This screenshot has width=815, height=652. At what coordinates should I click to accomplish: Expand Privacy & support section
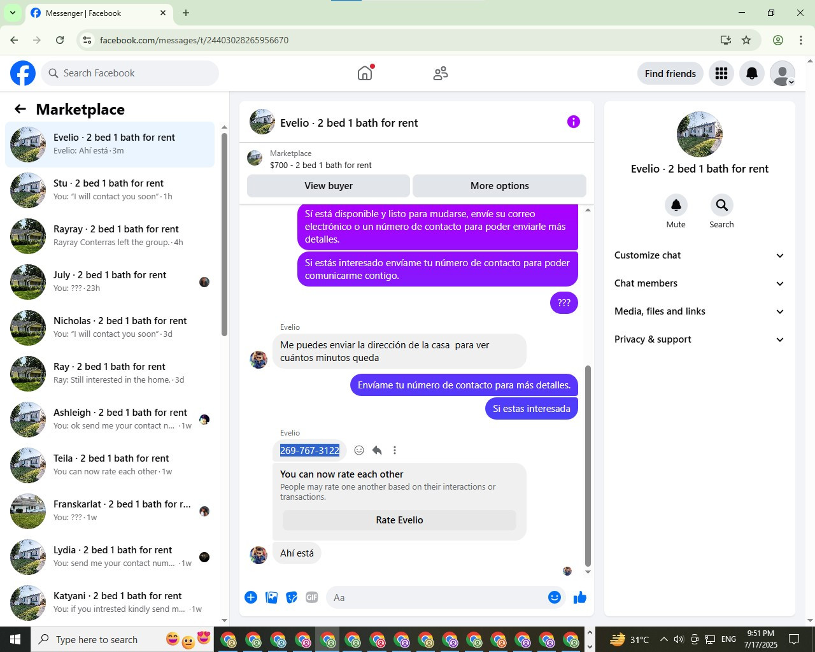(x=700, y=339)
